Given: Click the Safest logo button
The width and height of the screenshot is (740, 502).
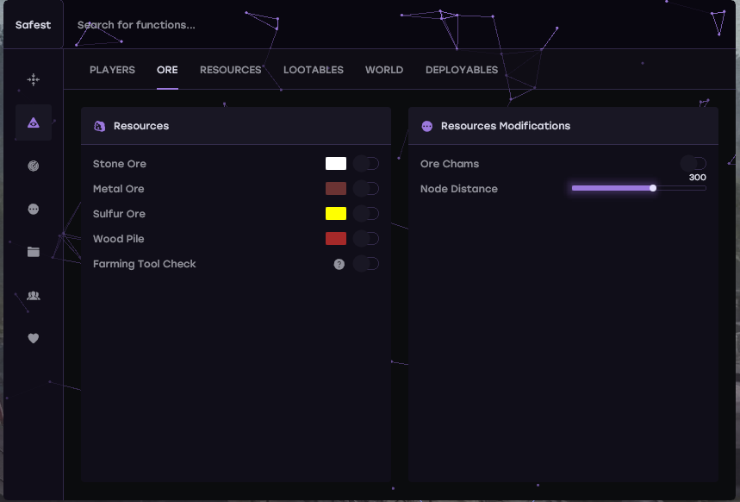Looking at the screenshot, I should pyautogui.click(x=33, y=25).
